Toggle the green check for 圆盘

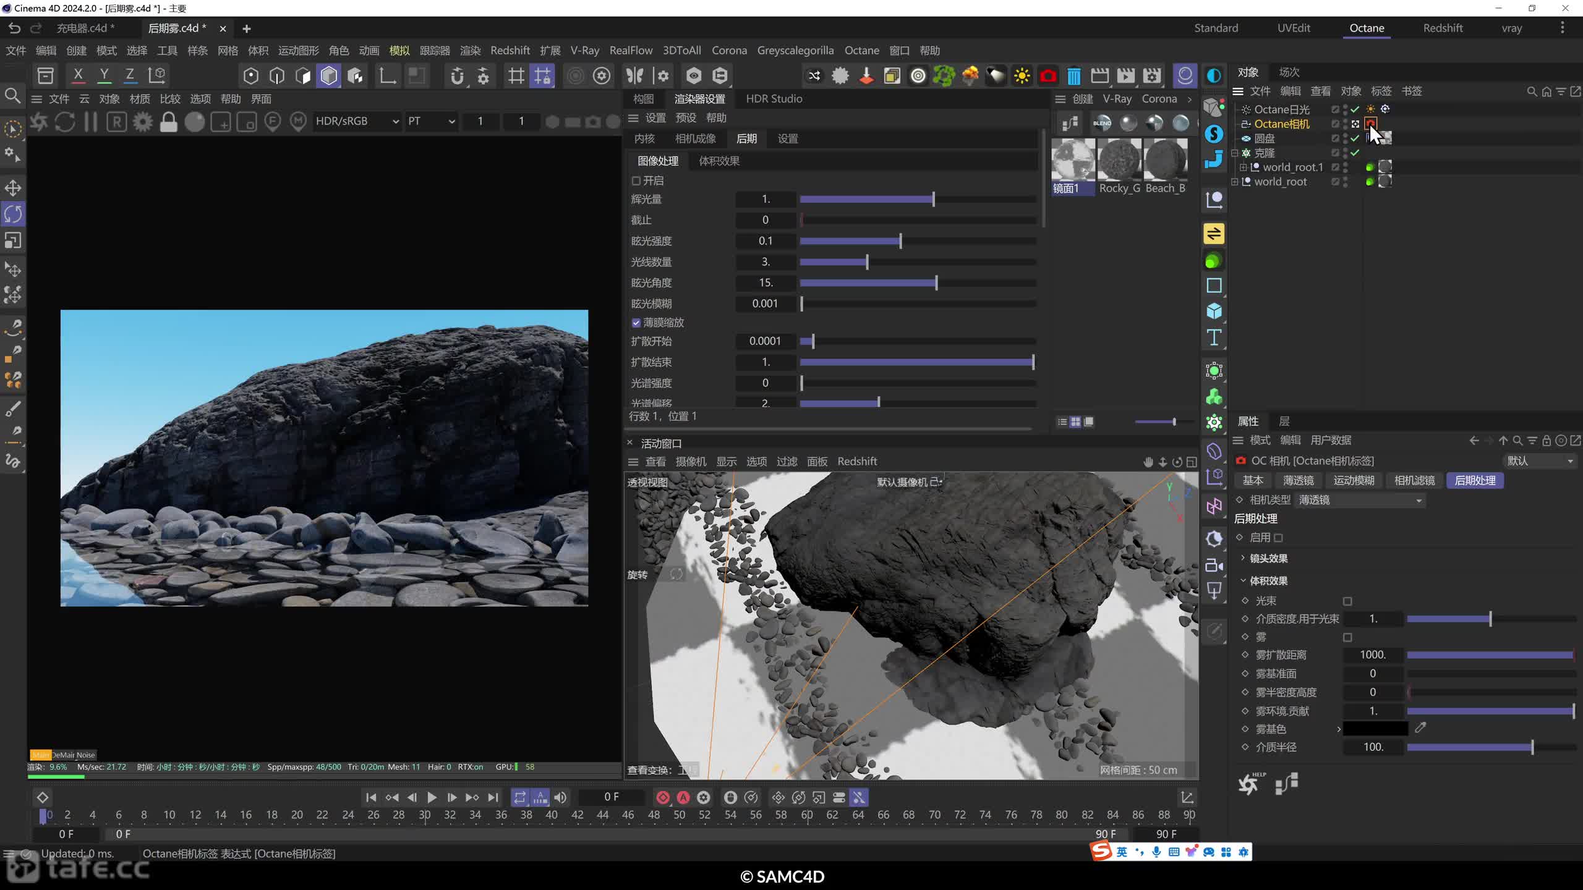coord(1355,138)
